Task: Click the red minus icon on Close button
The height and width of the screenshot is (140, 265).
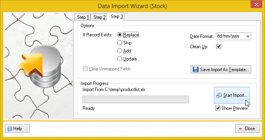Action: (240, 129)
